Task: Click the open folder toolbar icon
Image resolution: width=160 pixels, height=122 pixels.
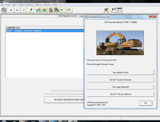Action: click(x=11, y=10)
